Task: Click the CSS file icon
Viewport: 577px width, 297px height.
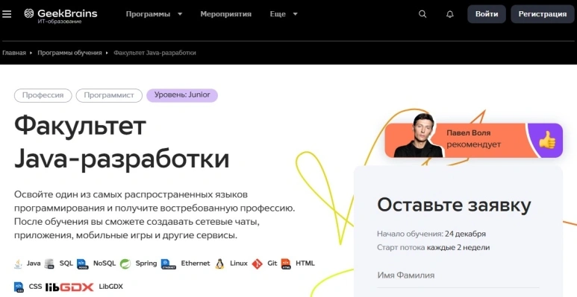Action: (19, 287)
